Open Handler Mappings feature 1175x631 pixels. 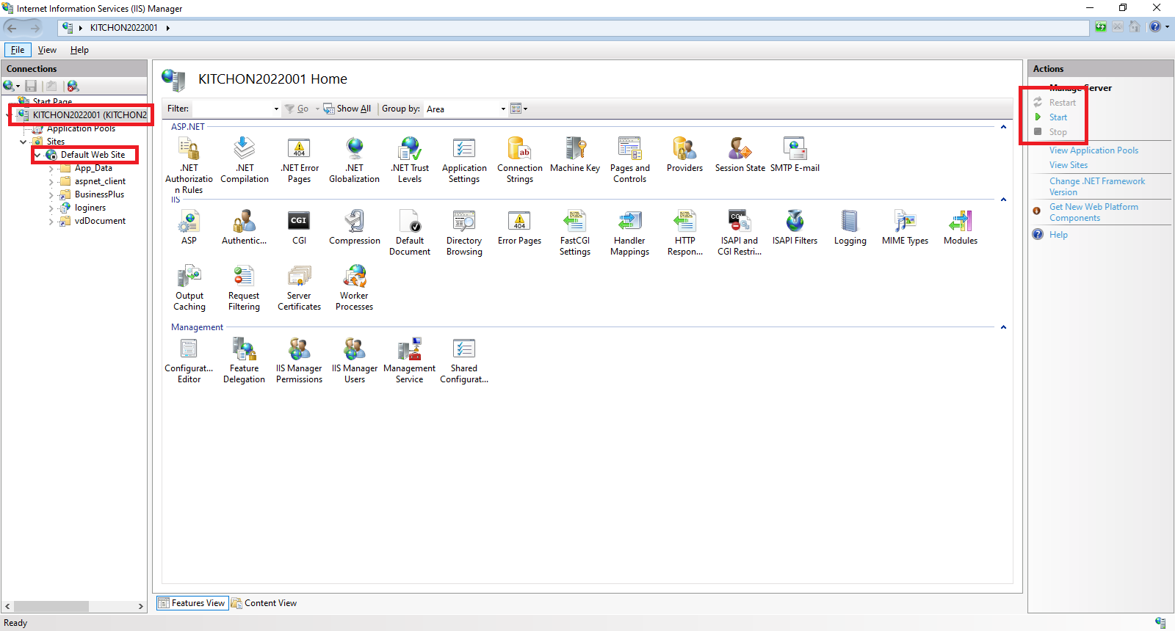pos(630,233)
